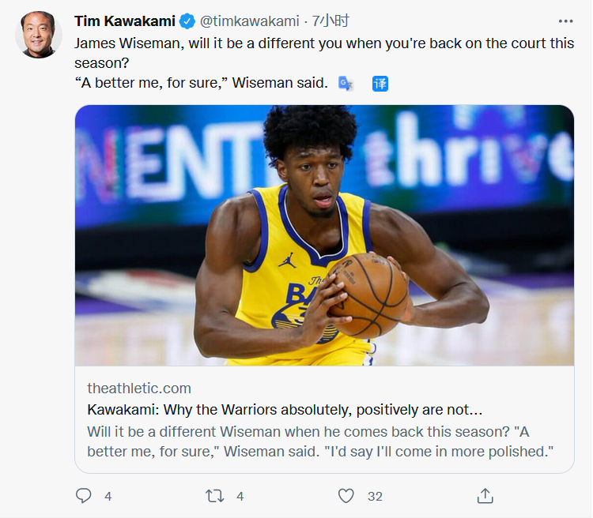
Task: Share the tweet using the share icon
Action: pos(485,496)
